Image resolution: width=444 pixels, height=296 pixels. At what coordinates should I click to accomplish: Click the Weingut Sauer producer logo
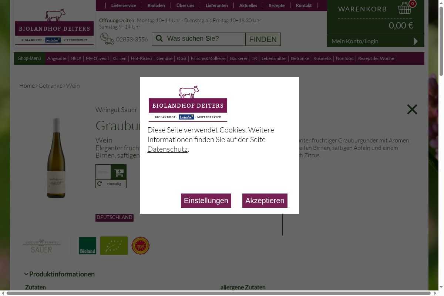(x=41, y=246)
